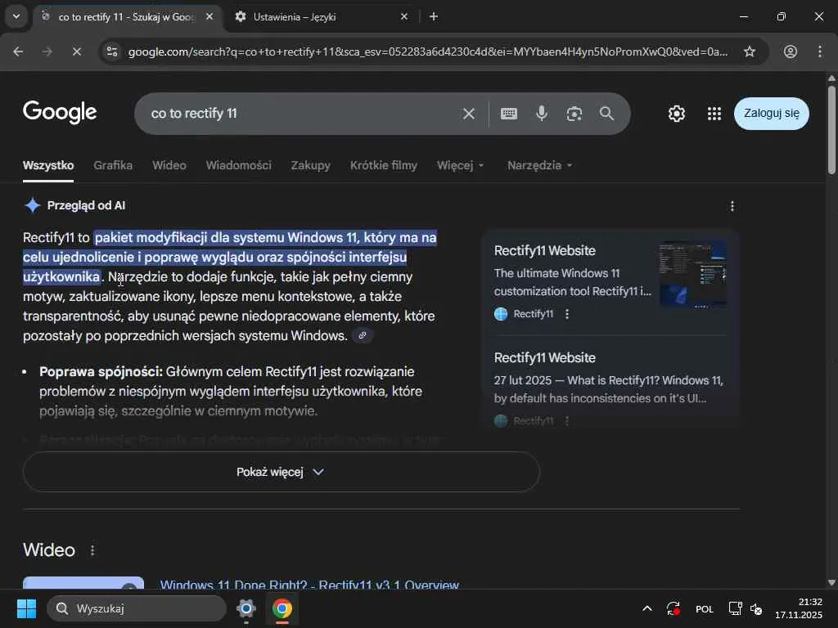Click the source link chip icon
The image size is (838, 628).
pos(363,335)
